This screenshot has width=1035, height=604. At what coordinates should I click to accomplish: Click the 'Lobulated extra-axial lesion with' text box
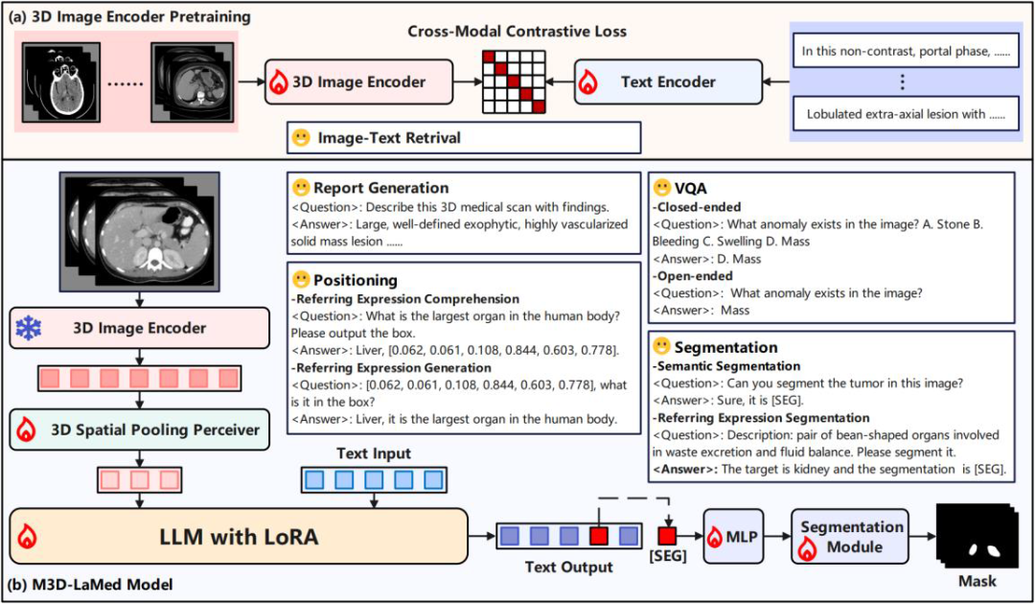point(904,113)
